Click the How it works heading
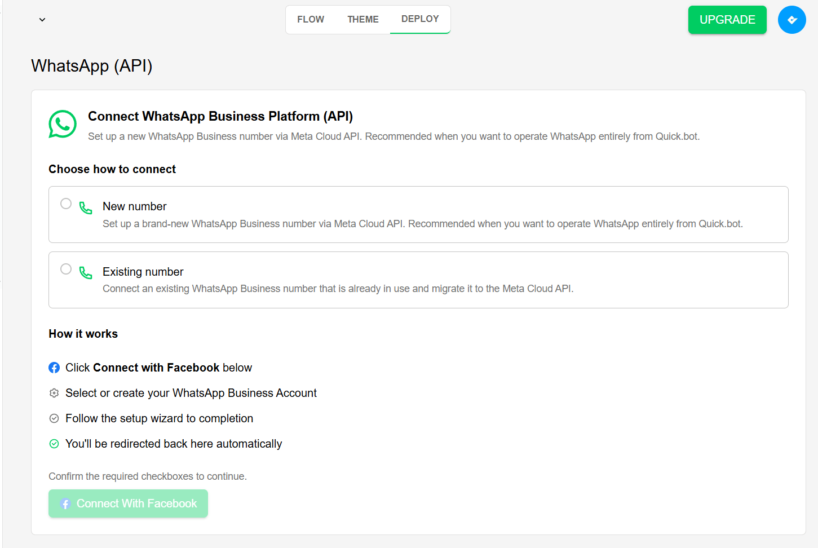Viewport: 818px width, 548px height. click(83, 334)
